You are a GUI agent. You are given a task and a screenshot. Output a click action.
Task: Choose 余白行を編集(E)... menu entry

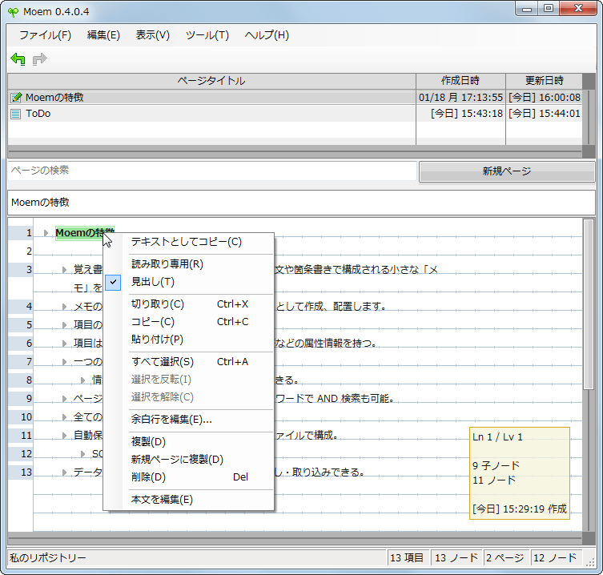pos(188,420)
